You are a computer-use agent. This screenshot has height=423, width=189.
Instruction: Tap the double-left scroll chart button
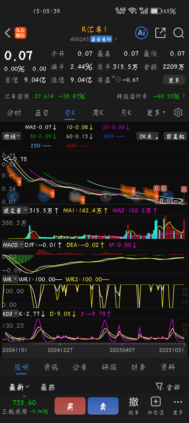tap(12, 196)
